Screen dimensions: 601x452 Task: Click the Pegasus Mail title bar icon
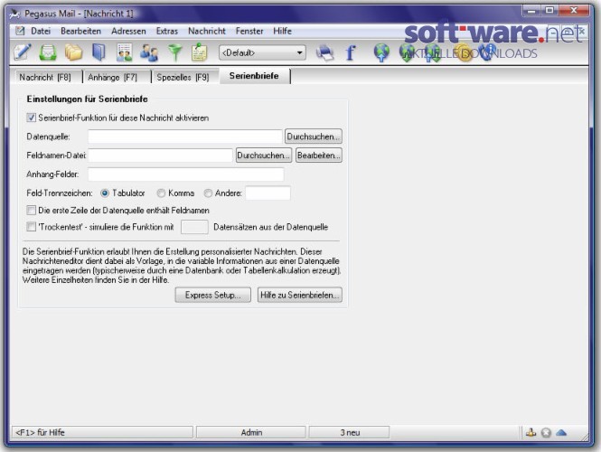tap(14, 14)
